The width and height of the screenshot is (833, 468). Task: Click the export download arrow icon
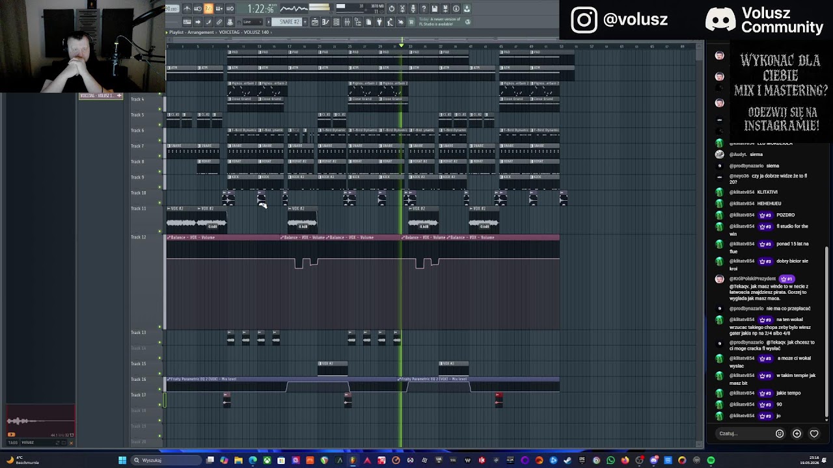click(x=467, y=8)
